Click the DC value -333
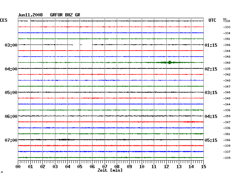Viewport: 232px width, 176px height. [227, 27]
